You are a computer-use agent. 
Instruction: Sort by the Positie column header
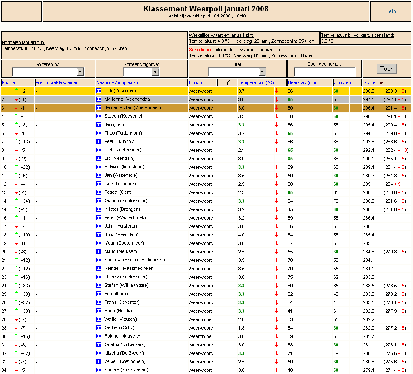9,82
